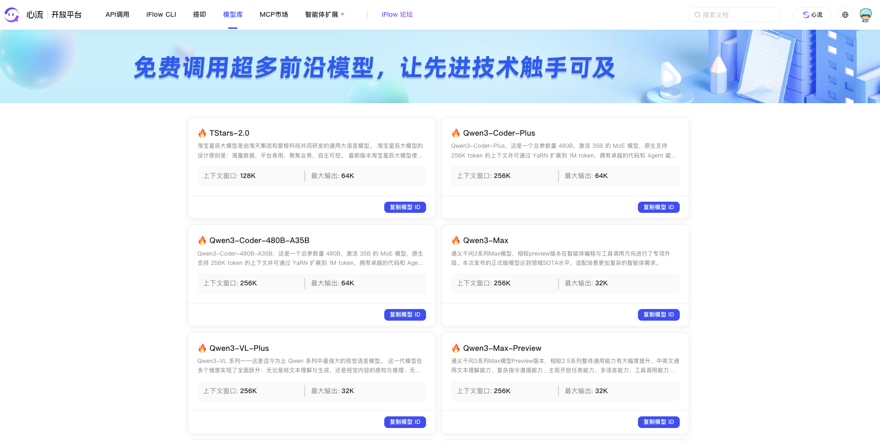The height and width of the screenshot is (441, 880).
Task: Click Qwen3-Coder-Plus 最大输出 64K value
Action: 601,176
